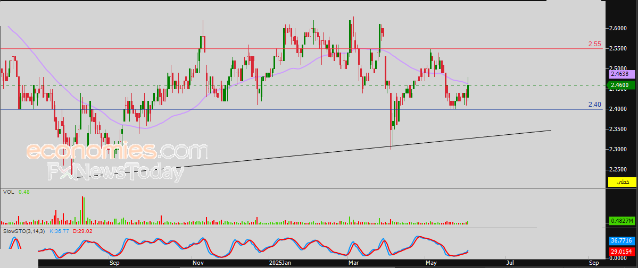The image size is (638, 268).
Task: Click the blue 36.7716 stochastic K tag
Action: pyautogui.click(x=622, y=241)
